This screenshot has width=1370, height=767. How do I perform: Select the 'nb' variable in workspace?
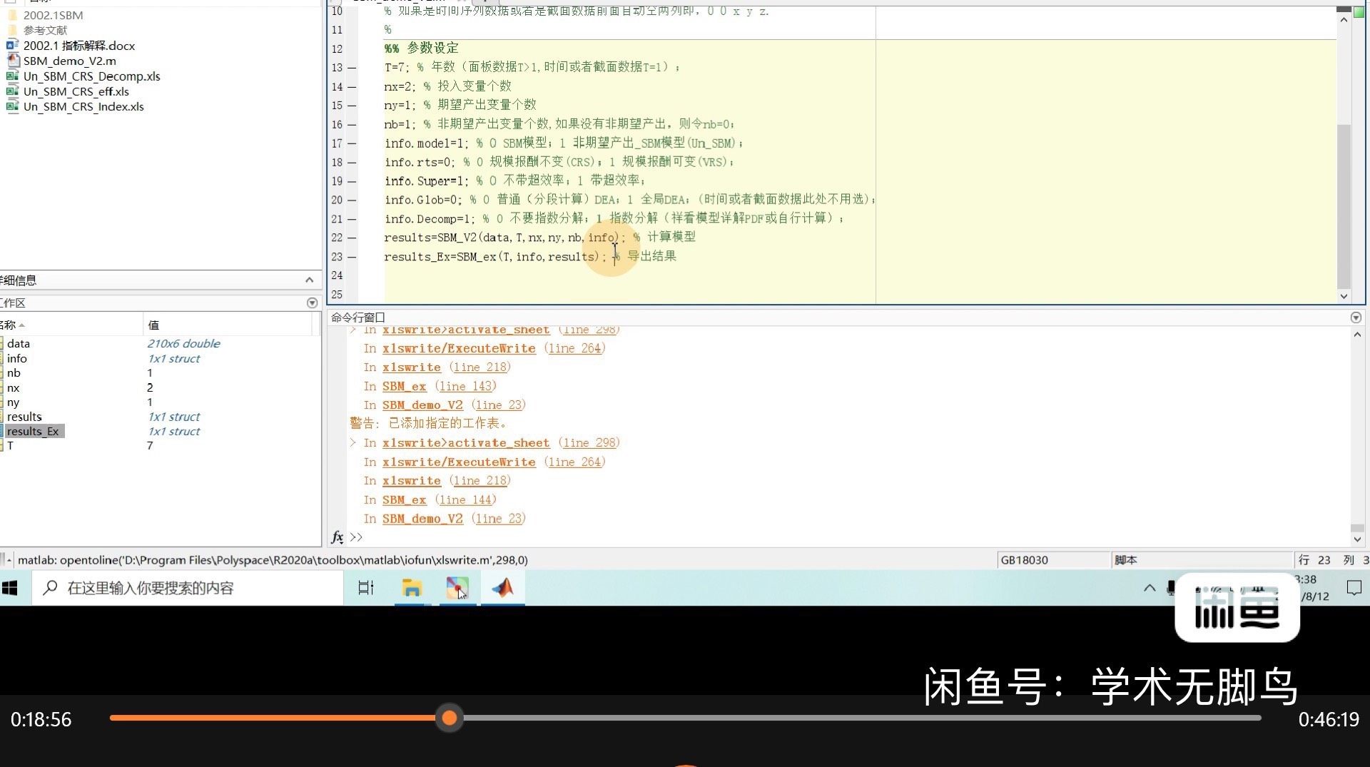click(14, 373)
